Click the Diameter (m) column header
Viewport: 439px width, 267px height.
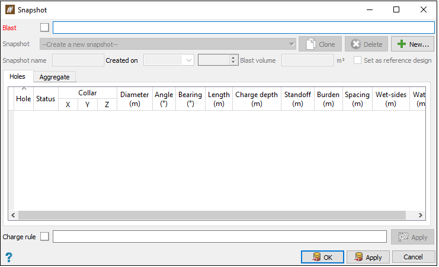click(x=134, y=98)
